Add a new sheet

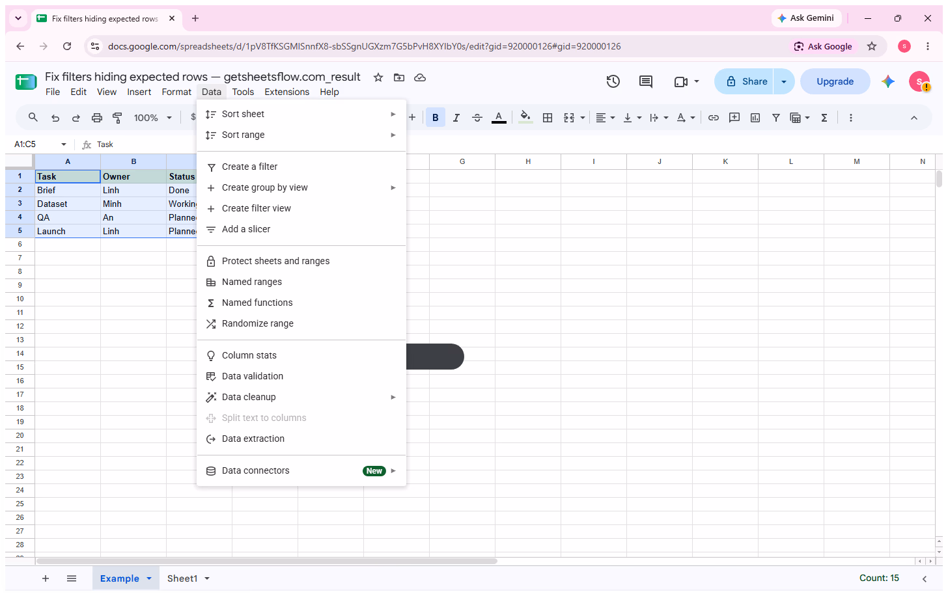click(46, 578)
